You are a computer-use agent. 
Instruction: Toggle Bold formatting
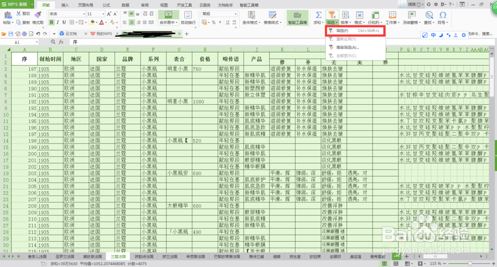(51, 22)
